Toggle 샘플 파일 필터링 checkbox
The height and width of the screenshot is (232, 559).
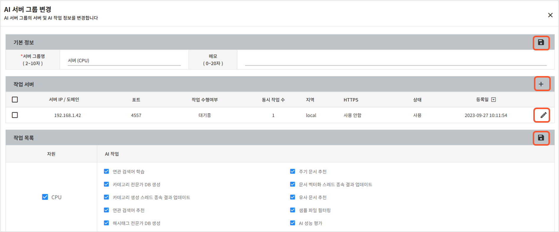[292, 210]
